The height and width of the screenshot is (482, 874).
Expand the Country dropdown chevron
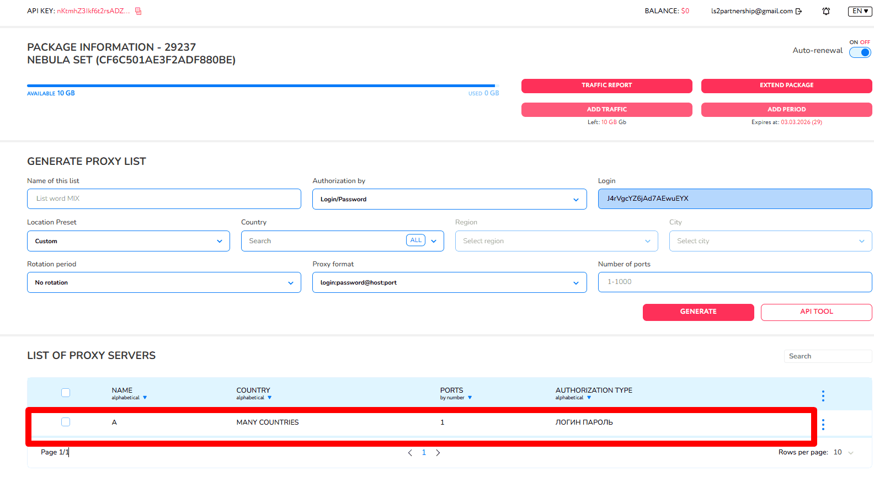434,241
